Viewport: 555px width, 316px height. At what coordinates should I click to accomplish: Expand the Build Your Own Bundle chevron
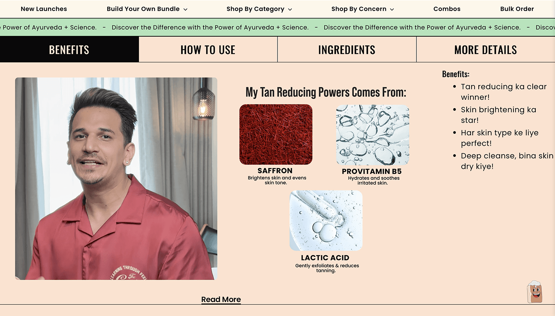coord(185,9)
